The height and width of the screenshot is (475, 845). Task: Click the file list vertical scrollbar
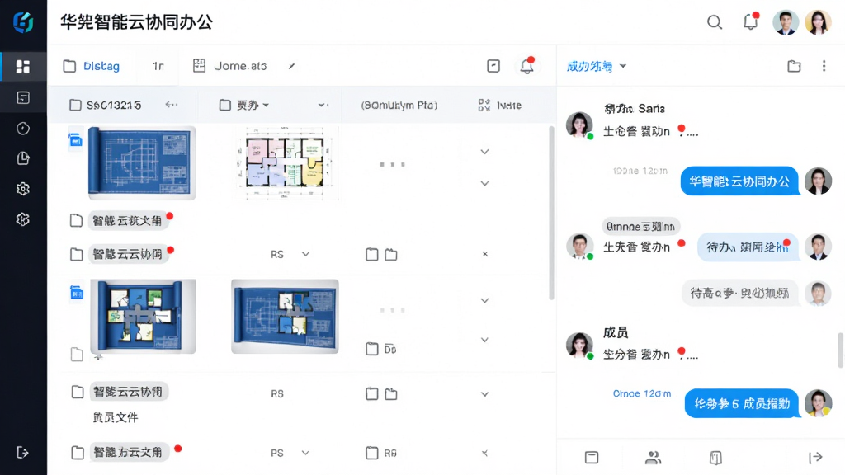(x=551, y=213)
